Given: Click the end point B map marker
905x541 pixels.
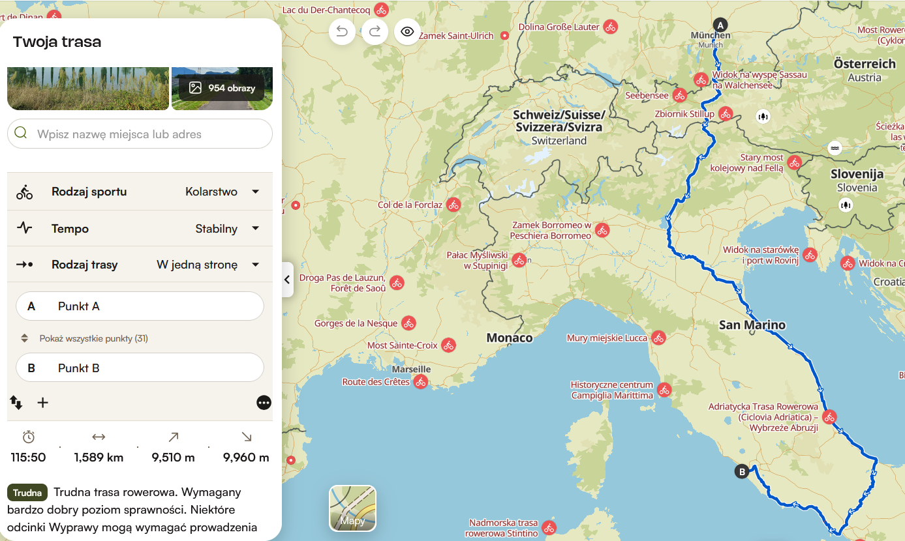Looking at the screenshot, I should pos(741,471).
